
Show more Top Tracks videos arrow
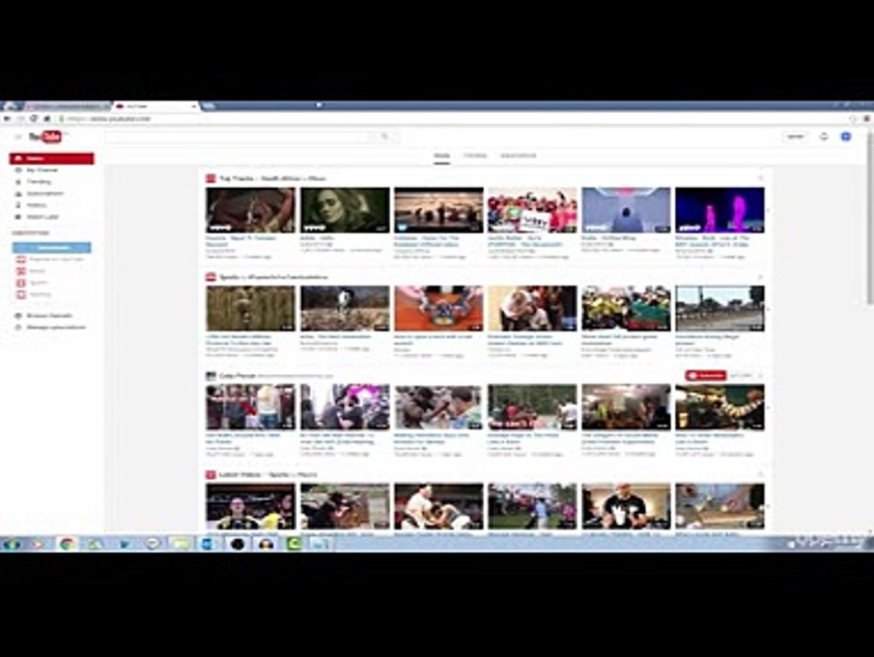click(769, 211)
